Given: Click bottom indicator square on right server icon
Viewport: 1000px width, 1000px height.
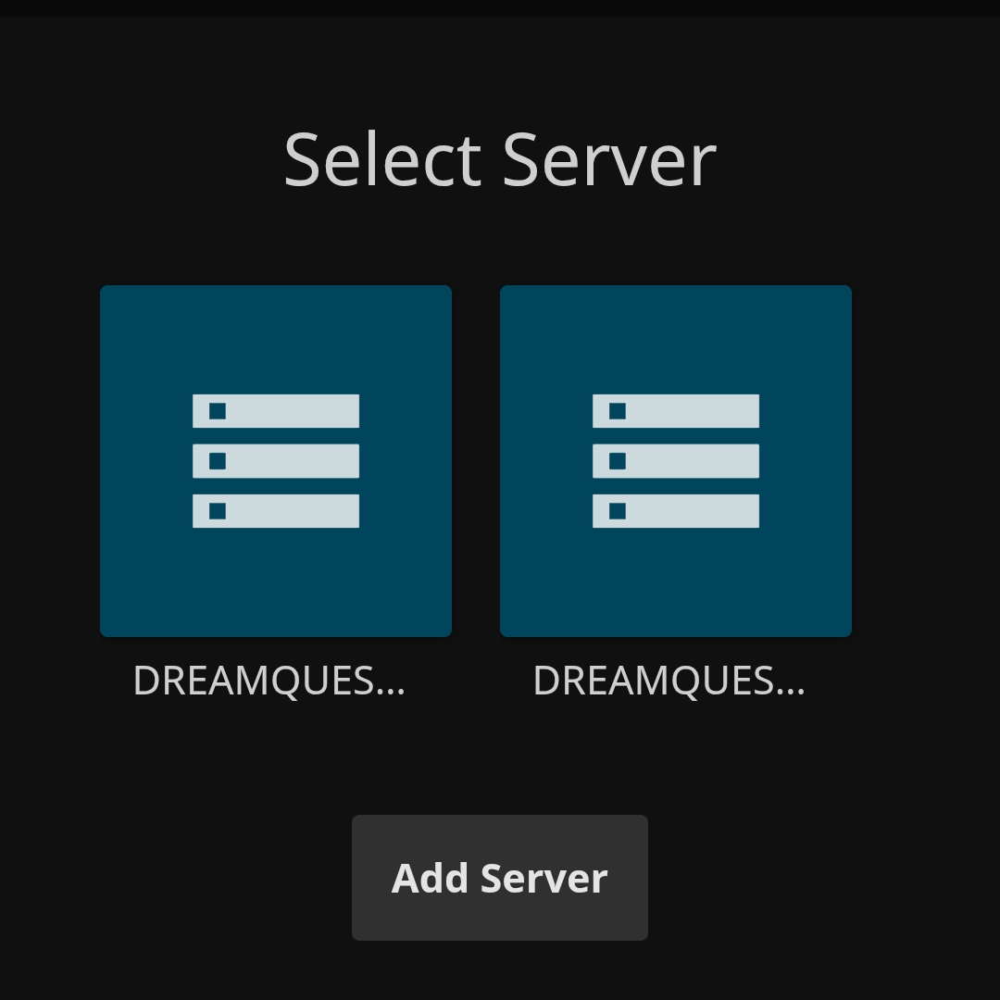Looking at the screenshot, I should coord(618,511).
